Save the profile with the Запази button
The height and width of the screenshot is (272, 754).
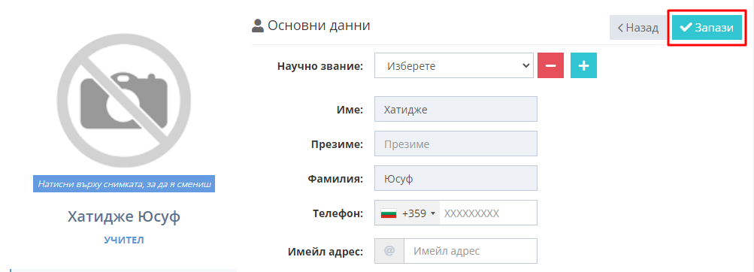(707, 28)
